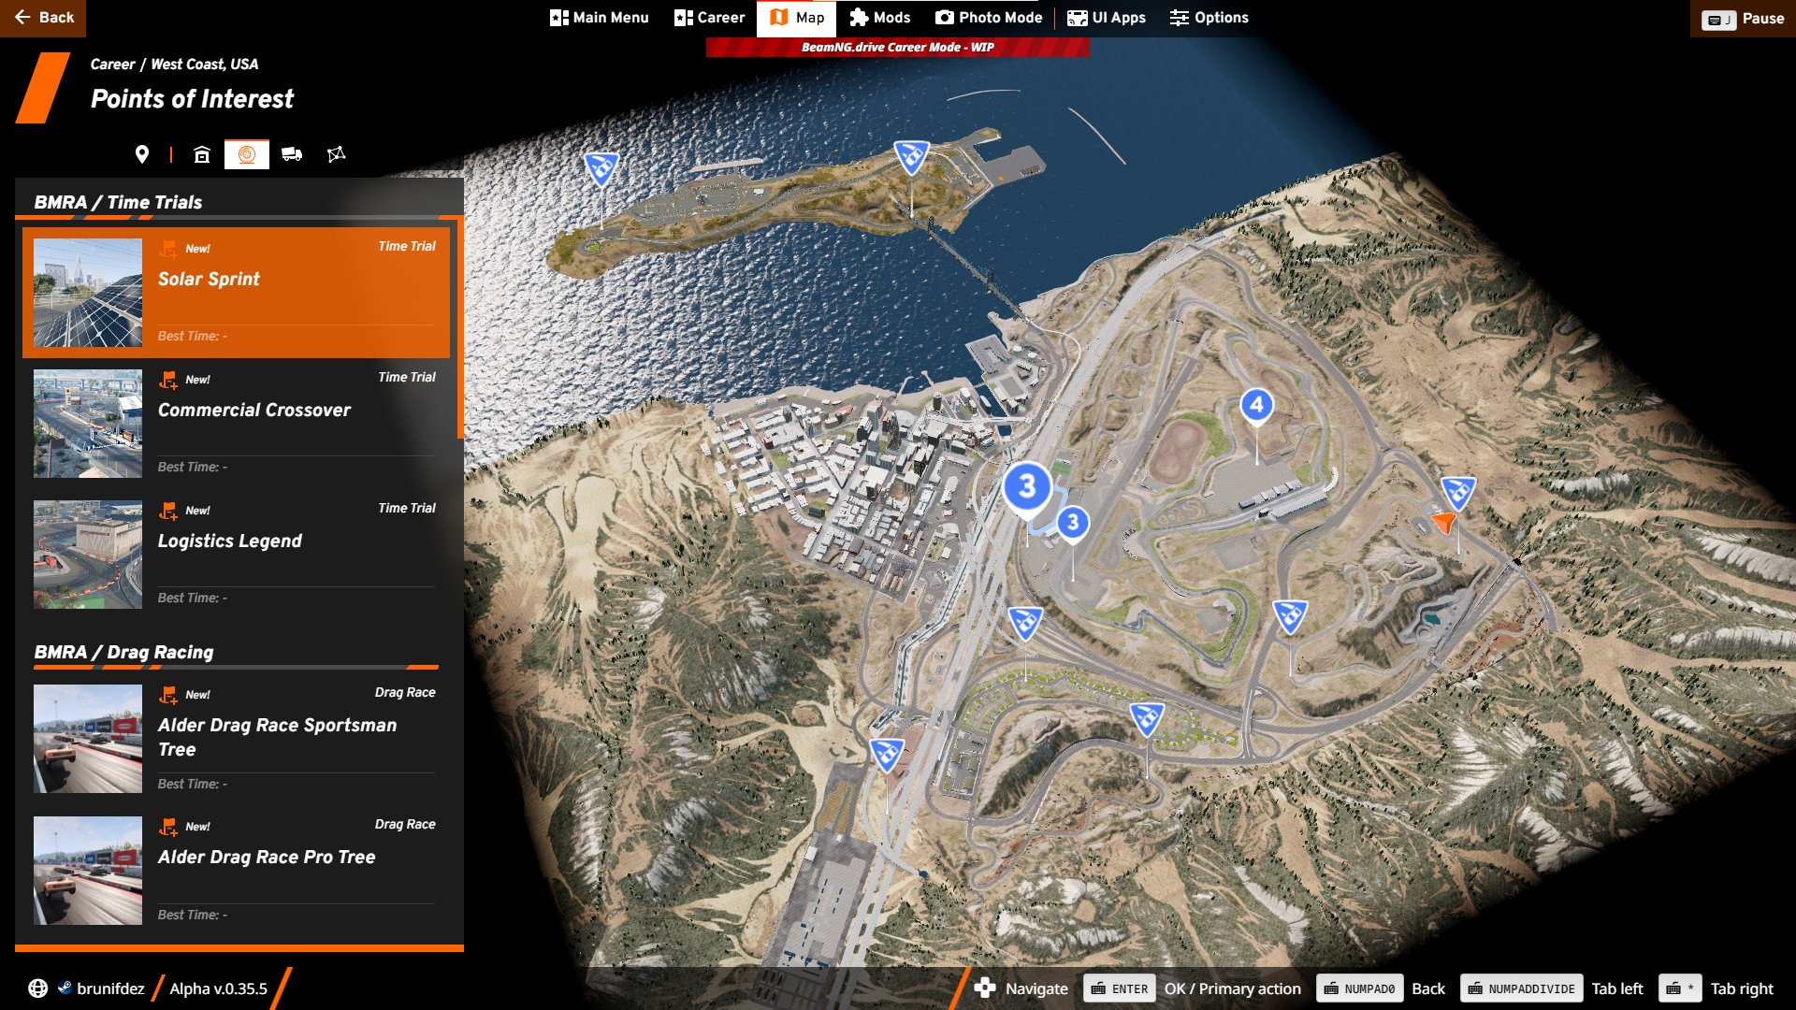This screenshot has width=1796, height=1010.
Task: Click the numbered 4 cluster map marker
Action: 1256,405
